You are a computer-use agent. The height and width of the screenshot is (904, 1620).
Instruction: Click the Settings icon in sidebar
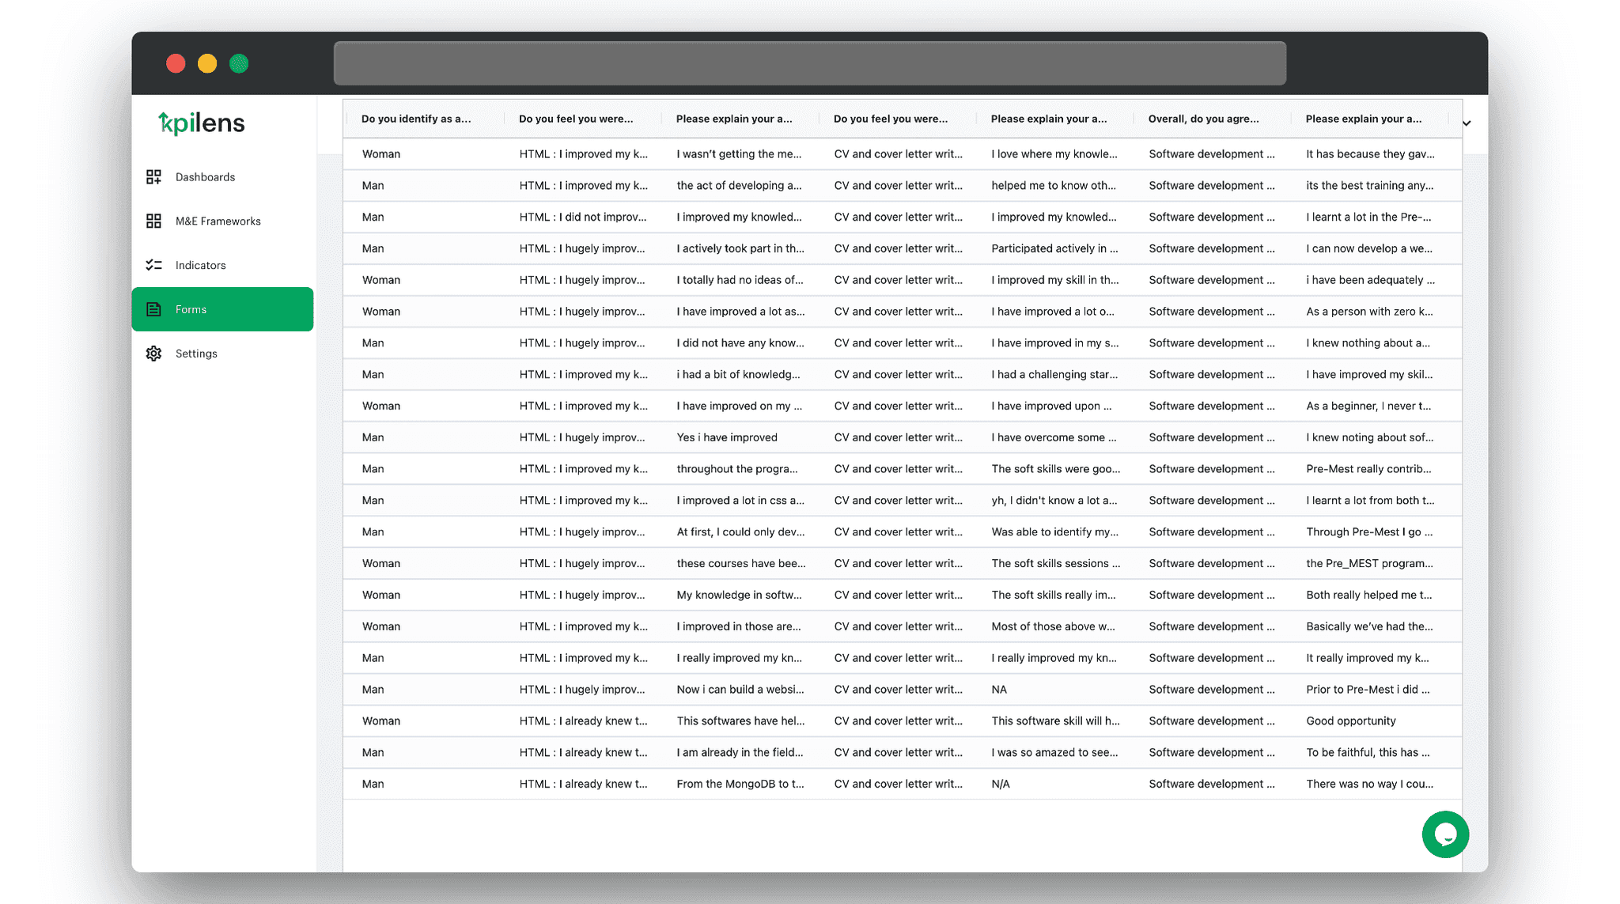pos(155,354)
